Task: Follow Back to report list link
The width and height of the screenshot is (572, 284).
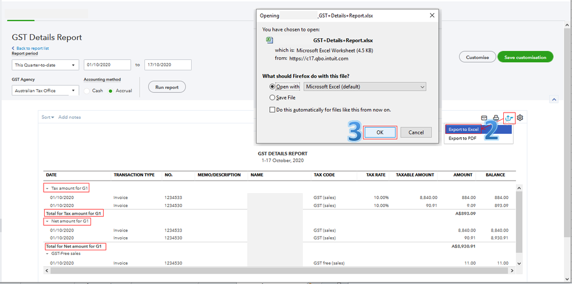Action: [30, 48]
